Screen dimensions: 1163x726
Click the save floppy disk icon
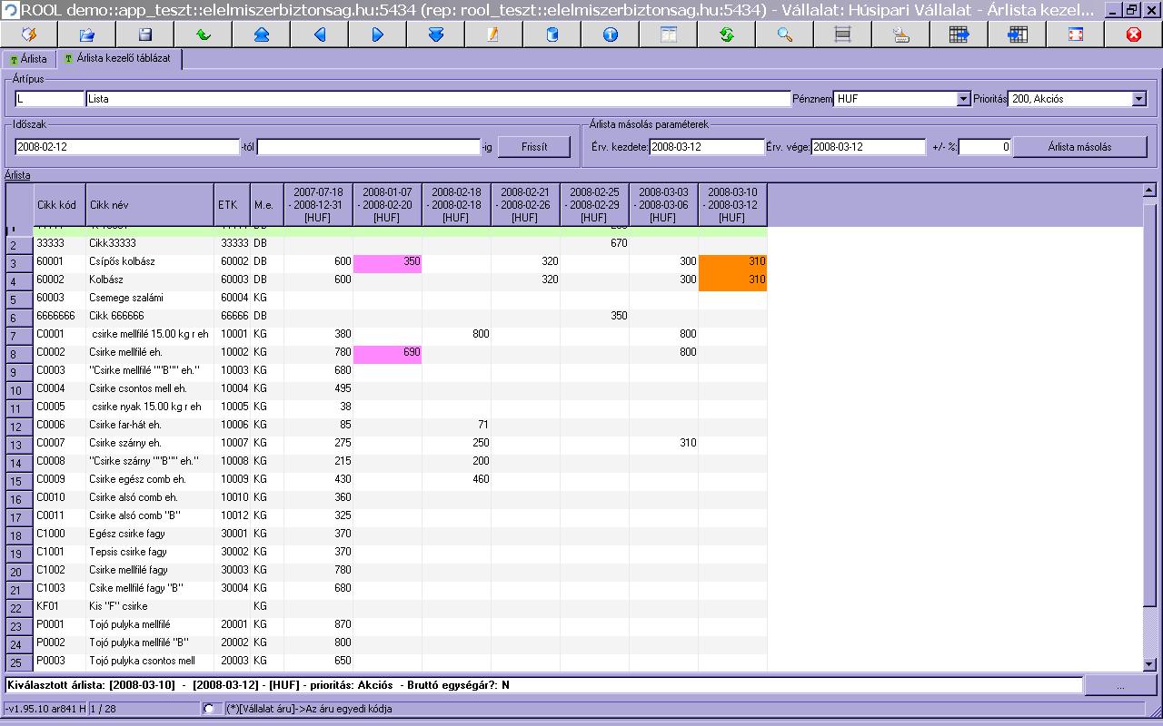coord(145,34)
